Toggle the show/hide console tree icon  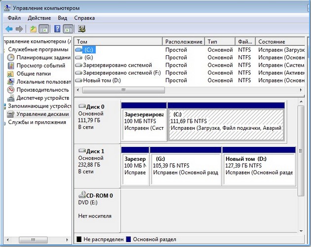coord(43,29)
